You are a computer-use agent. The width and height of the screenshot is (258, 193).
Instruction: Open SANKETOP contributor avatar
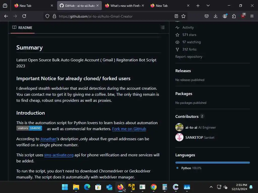click(x=179, y=137)
